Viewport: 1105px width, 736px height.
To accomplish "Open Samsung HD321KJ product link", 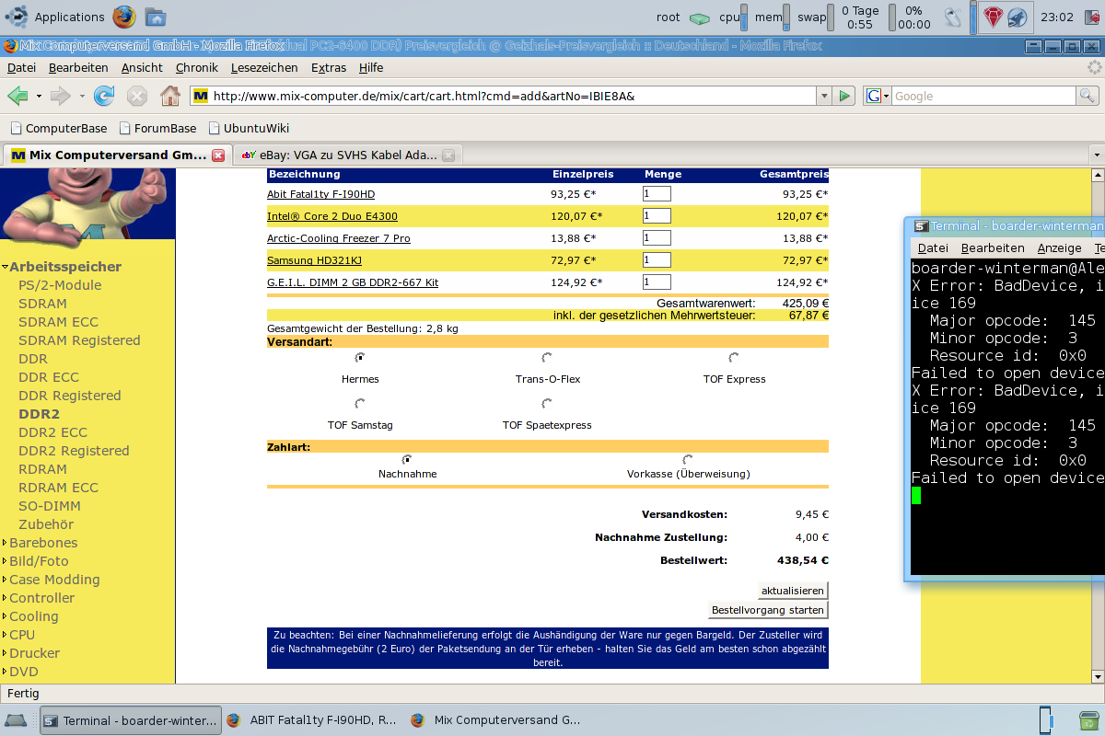I will point(314,260).
